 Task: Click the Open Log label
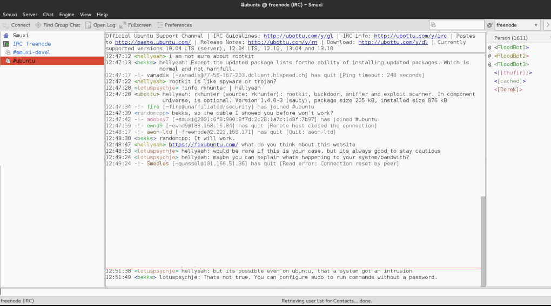coord(104,25)
